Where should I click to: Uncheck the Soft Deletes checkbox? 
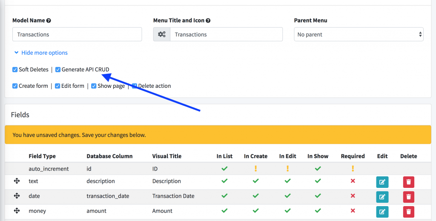[x=15, y=70]
